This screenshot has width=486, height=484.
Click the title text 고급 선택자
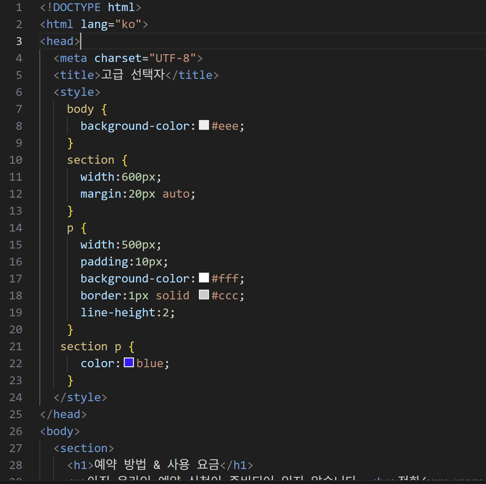133,75
